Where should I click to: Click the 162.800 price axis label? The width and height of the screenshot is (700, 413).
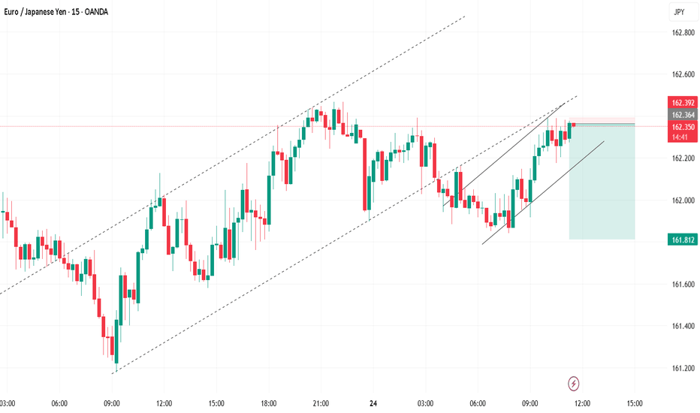click(683, 32)
